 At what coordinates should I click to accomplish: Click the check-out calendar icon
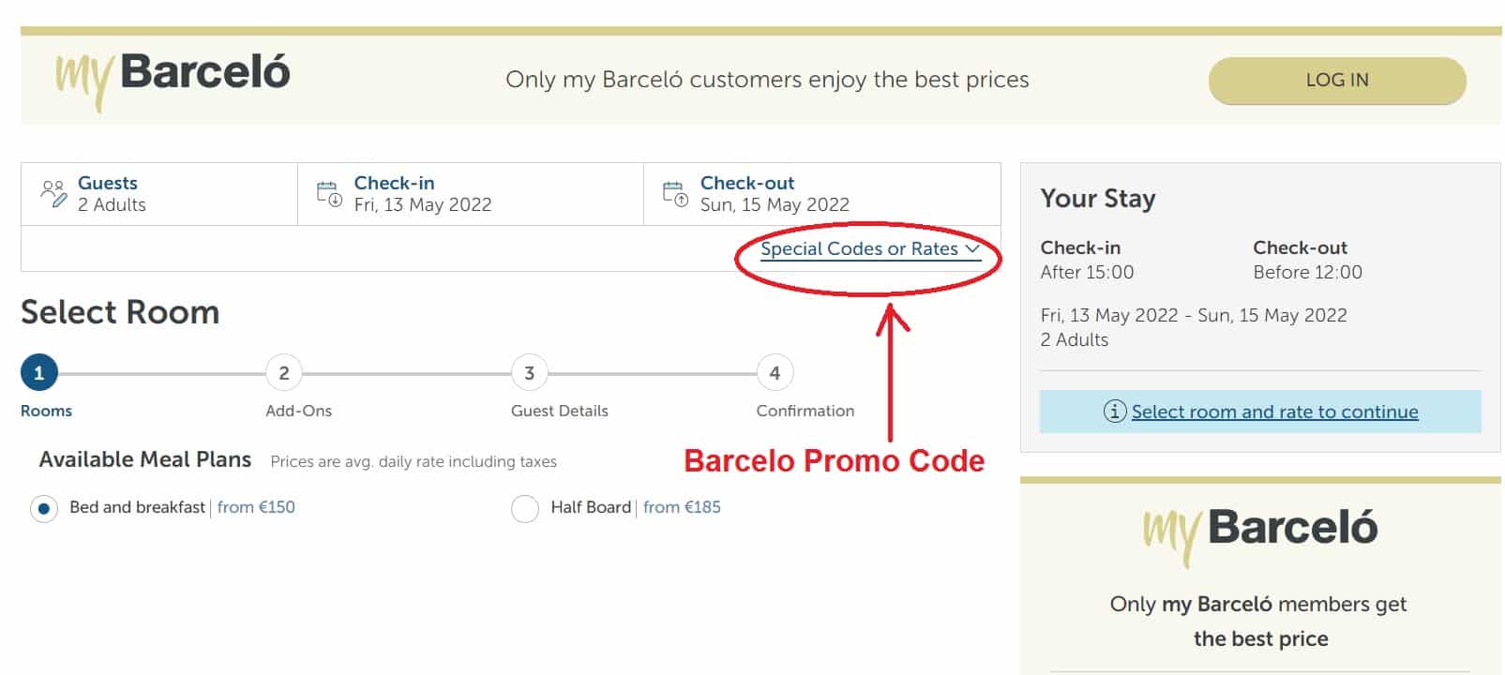674,191
